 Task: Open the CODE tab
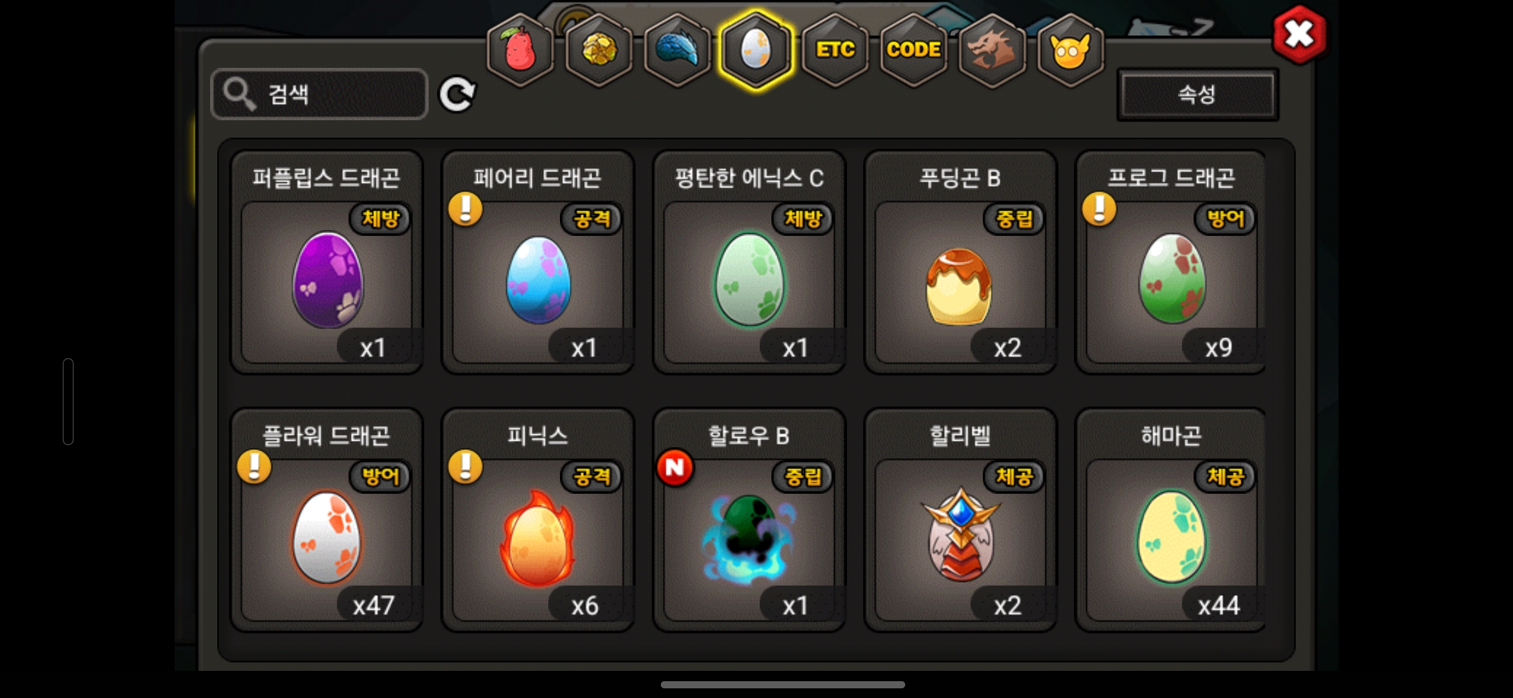tap(914, 50)
